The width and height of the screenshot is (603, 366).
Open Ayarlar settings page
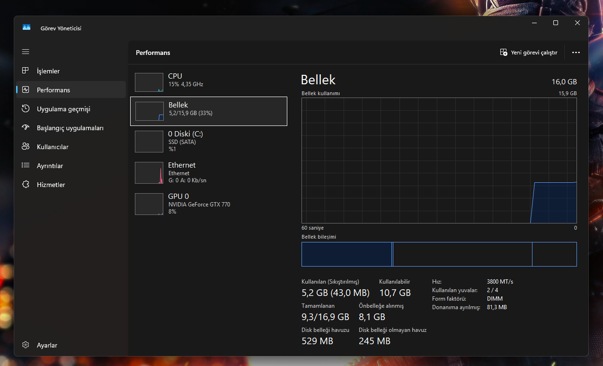tap(71, 345)
